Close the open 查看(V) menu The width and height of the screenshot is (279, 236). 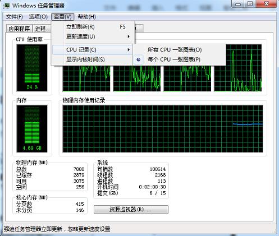[63, 17]
